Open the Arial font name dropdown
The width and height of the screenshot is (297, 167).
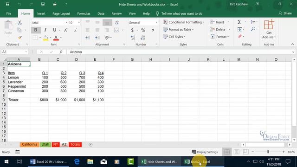pos(66,23)
